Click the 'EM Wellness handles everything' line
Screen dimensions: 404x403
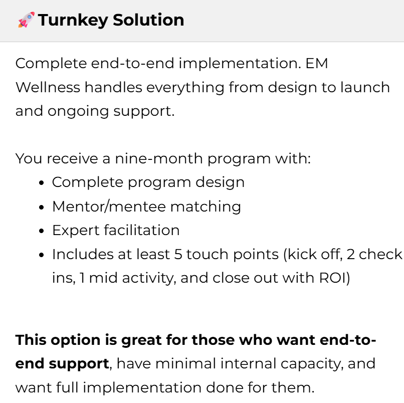[203, 87]
